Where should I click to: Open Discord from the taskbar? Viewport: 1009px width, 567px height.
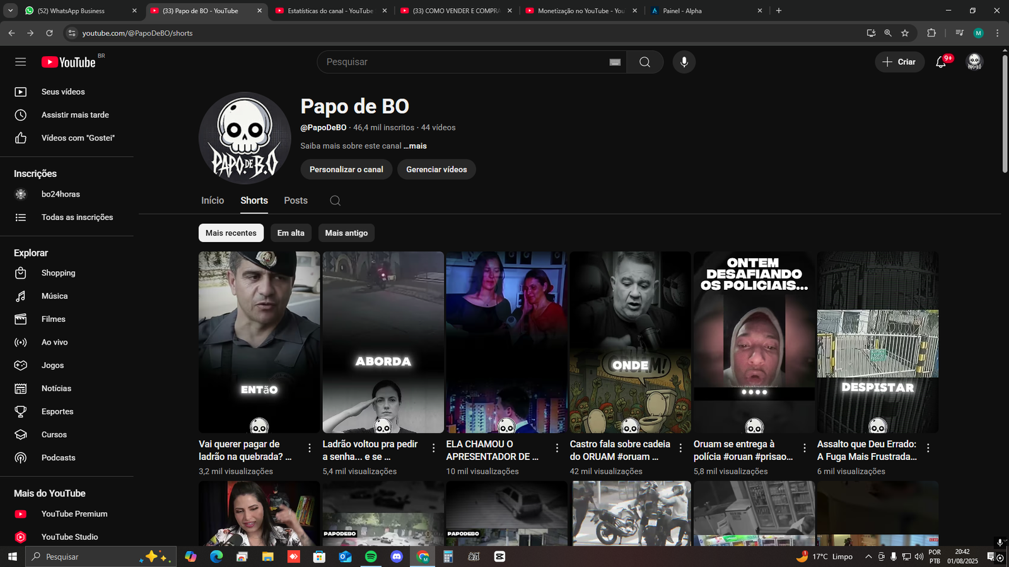point(397,556)
